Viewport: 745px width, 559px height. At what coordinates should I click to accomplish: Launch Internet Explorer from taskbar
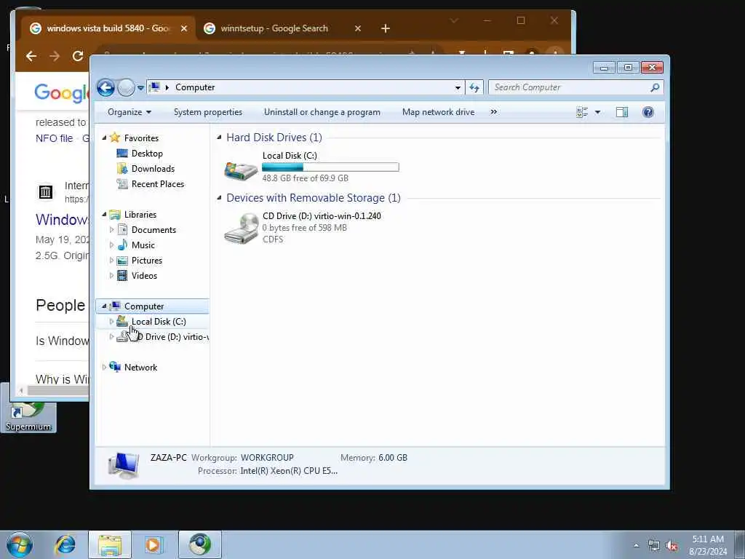coord(65,544)
